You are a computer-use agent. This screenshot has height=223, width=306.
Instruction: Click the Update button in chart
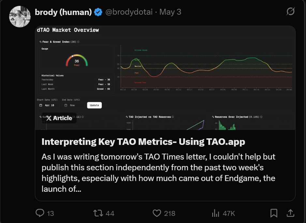point(95,105)
